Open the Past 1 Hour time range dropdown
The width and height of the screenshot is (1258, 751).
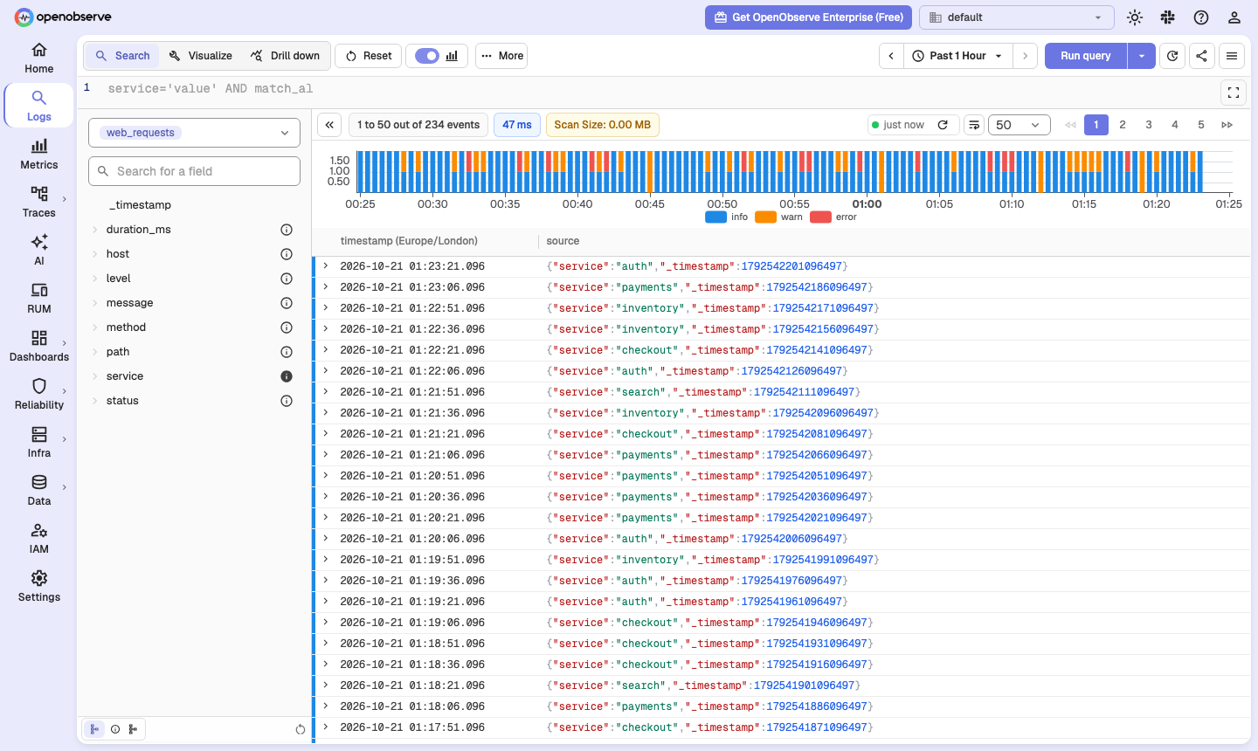[958, 56]
